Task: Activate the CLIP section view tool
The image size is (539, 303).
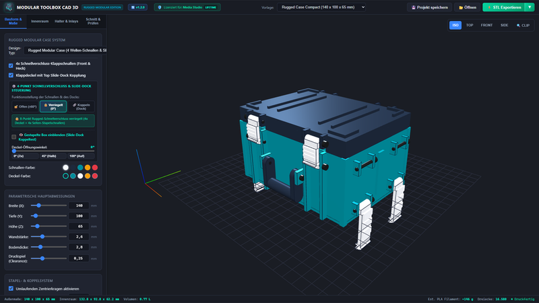Action: point(523,26)
